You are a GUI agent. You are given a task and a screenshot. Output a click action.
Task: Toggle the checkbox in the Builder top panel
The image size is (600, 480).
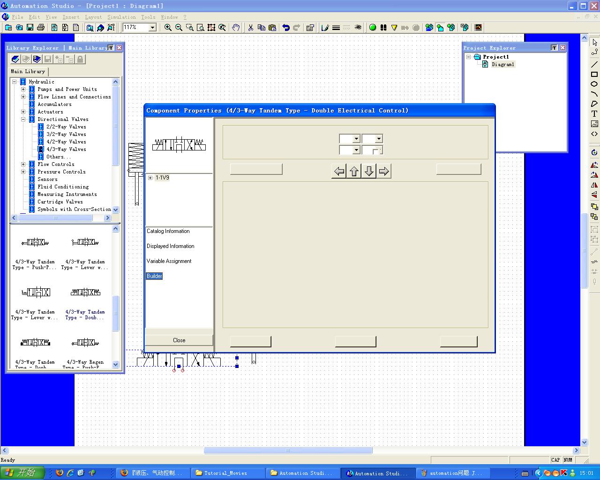pos(375,151)
